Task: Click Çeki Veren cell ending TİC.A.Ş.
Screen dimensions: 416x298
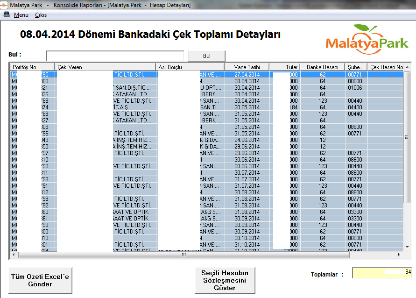Action: pyautogui.click(x=106, y=107)
